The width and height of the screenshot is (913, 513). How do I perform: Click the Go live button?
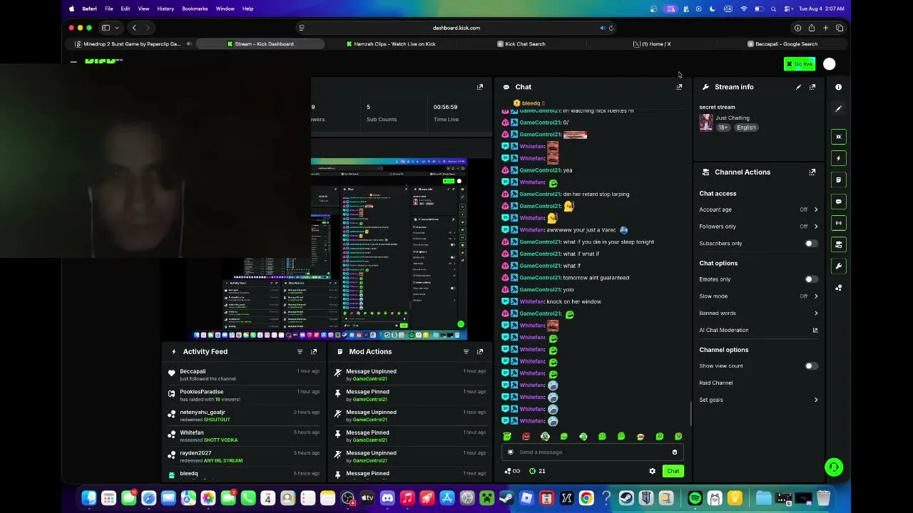[800, 64]
